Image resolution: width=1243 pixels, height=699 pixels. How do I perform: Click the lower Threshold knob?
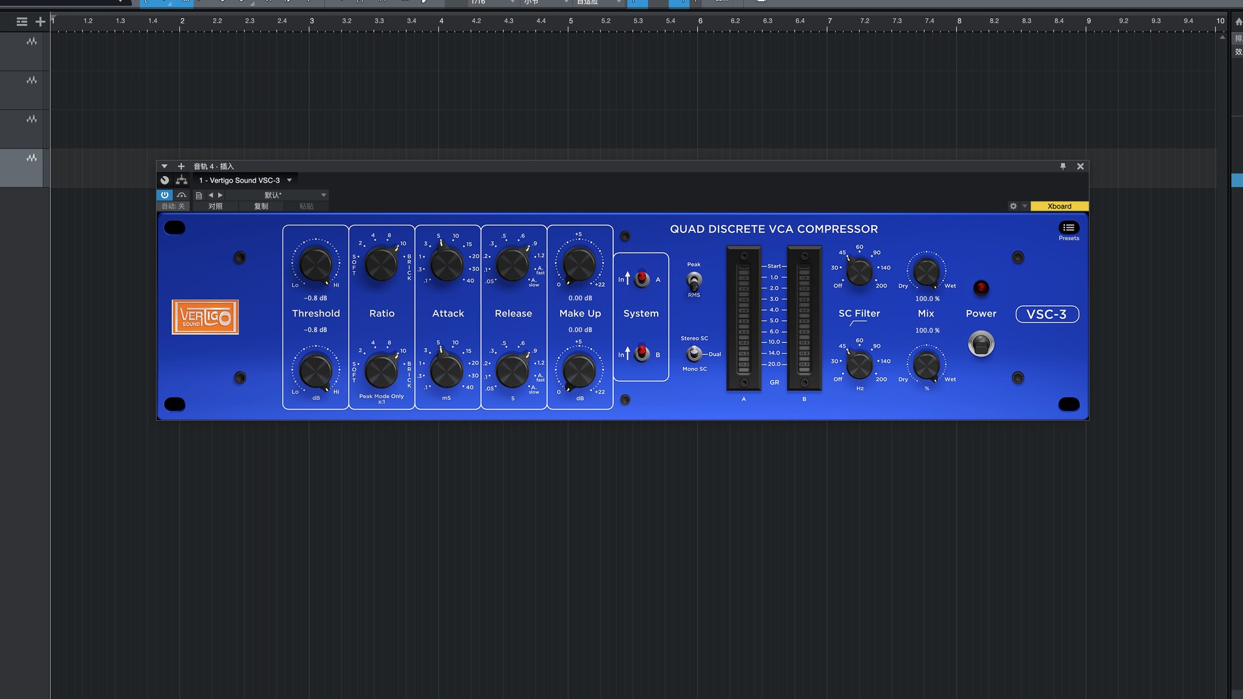point(316,372)
